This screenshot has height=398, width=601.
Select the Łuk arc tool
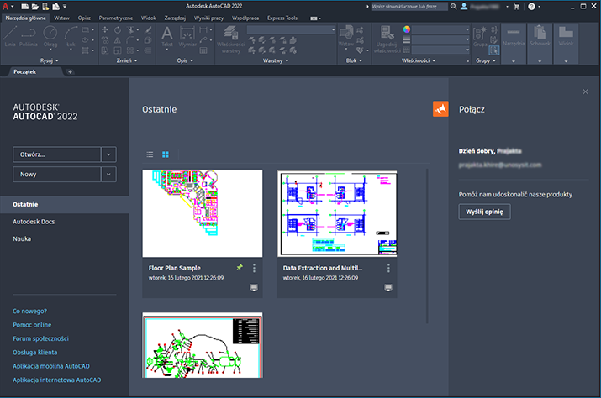click(71, 36)
